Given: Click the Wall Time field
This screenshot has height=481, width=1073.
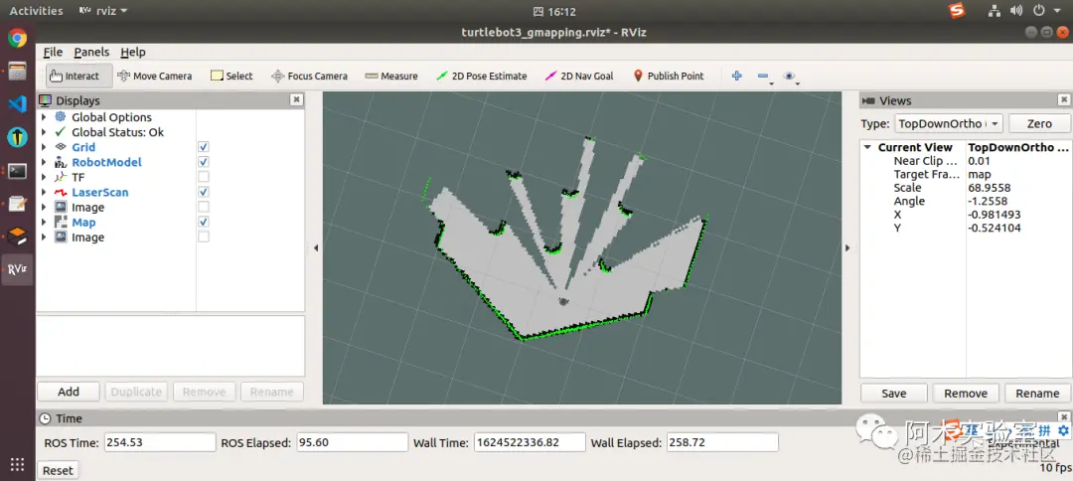Looking at the screenshot, I should click(530, 442).
